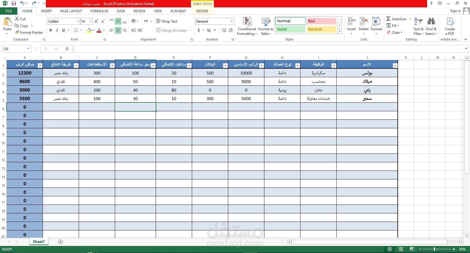Select the Sheet1 worksheet tab
The image size is (470, 253).
point(39,242)
